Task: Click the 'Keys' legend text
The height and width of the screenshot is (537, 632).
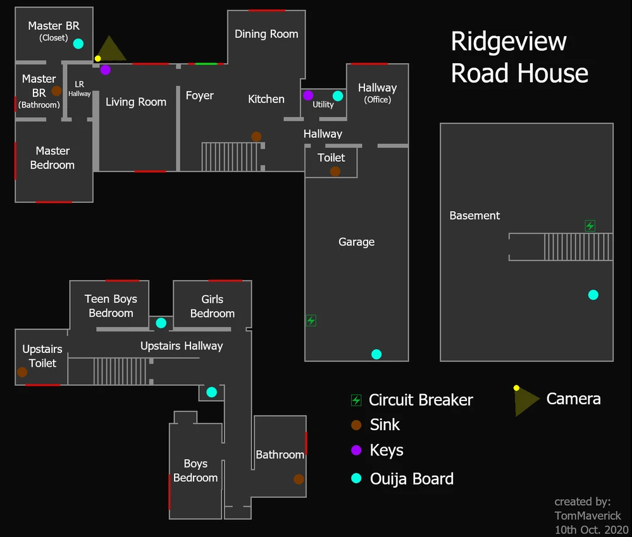Action: (387, 450)
